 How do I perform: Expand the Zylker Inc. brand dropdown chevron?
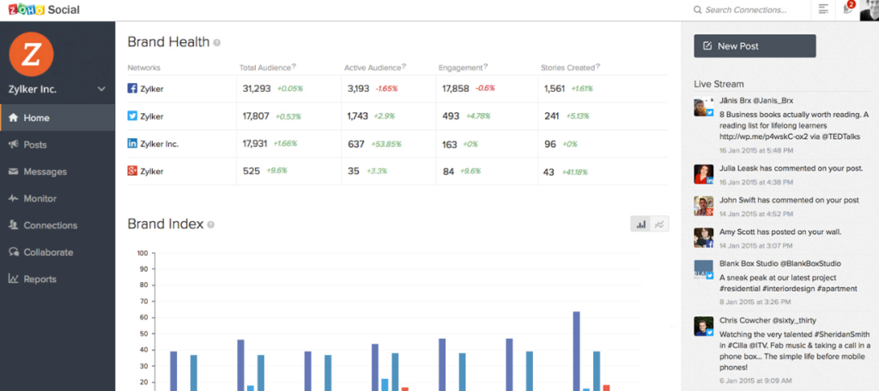[101, 89]
